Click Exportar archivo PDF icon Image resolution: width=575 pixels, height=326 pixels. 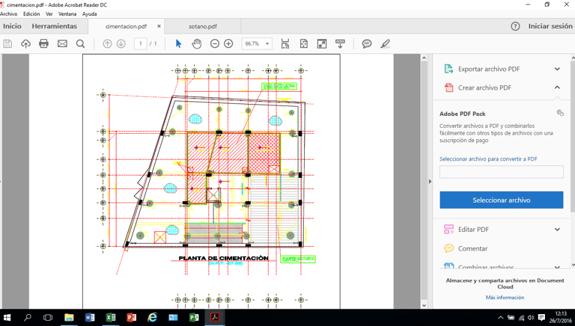tap(449, 69)
